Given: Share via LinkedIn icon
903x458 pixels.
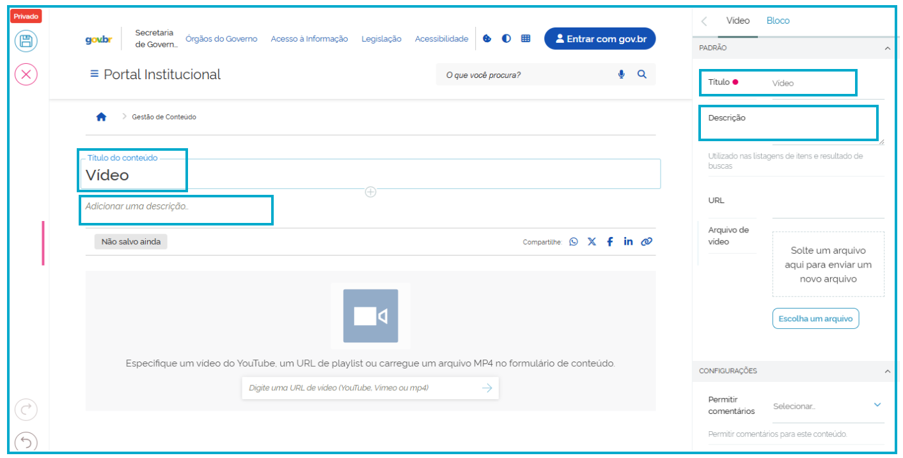Looking at the screenshot, I should click(x=628, y=241).
